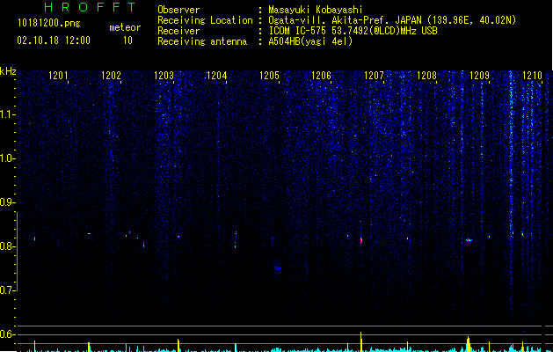Viewport: 553px width, 352px height.
Task: Click the 1.1 kHz axis label
Action: coord(7,114)
